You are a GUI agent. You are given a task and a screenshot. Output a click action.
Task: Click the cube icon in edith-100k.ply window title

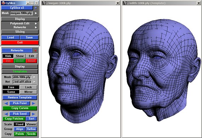[x=125, y=3]
